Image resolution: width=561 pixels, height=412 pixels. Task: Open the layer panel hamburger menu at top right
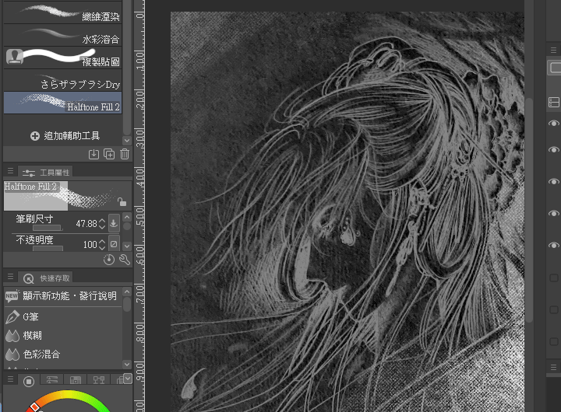pyautogui.click(x=553, y=51)
